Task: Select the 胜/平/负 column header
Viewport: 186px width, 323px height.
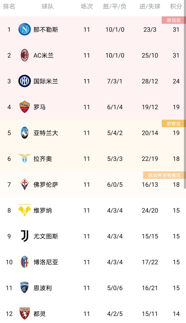Action: pyautogui.click(x=115, y=6)
